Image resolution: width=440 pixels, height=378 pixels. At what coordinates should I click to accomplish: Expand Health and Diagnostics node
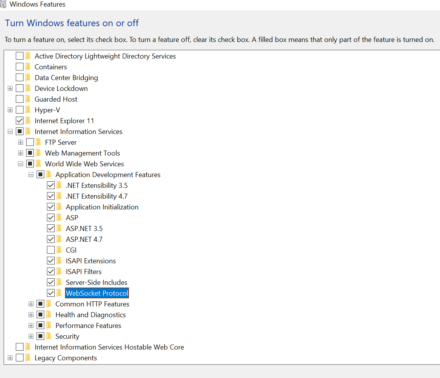31,315
